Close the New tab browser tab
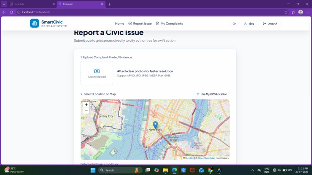The image size is (312, 175). click(53, 4)
